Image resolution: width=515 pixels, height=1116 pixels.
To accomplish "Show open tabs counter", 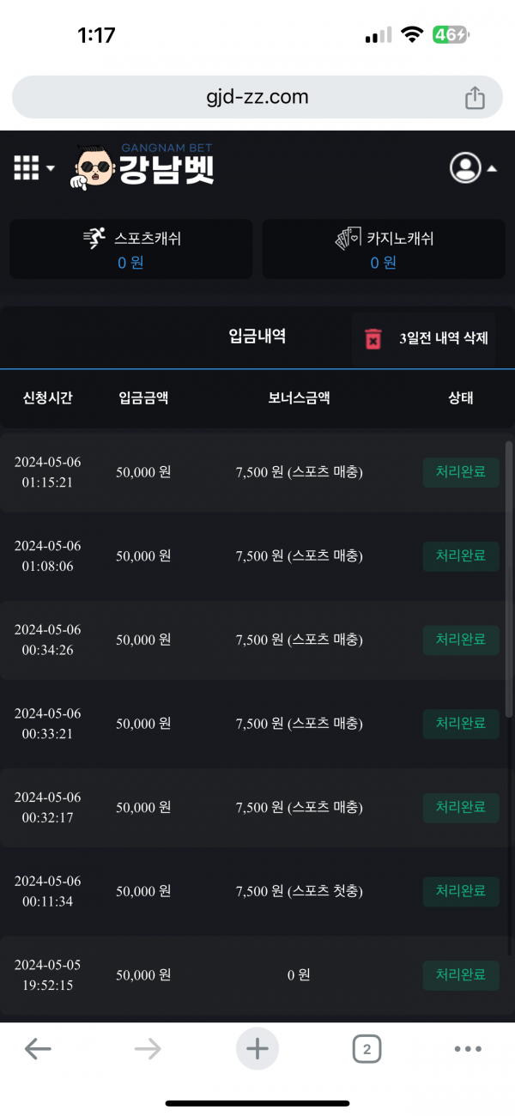I will click(367, 1048).
